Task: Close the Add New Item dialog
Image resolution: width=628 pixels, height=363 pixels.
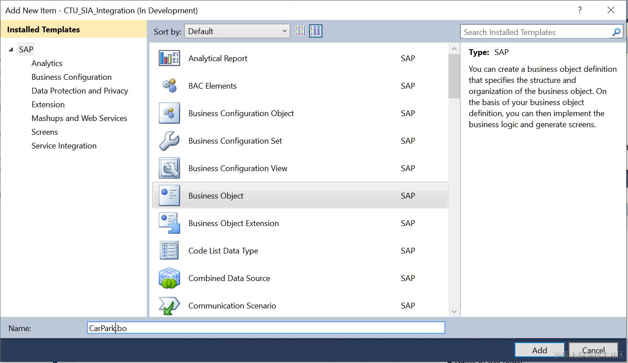Action: tap(611, 10)
